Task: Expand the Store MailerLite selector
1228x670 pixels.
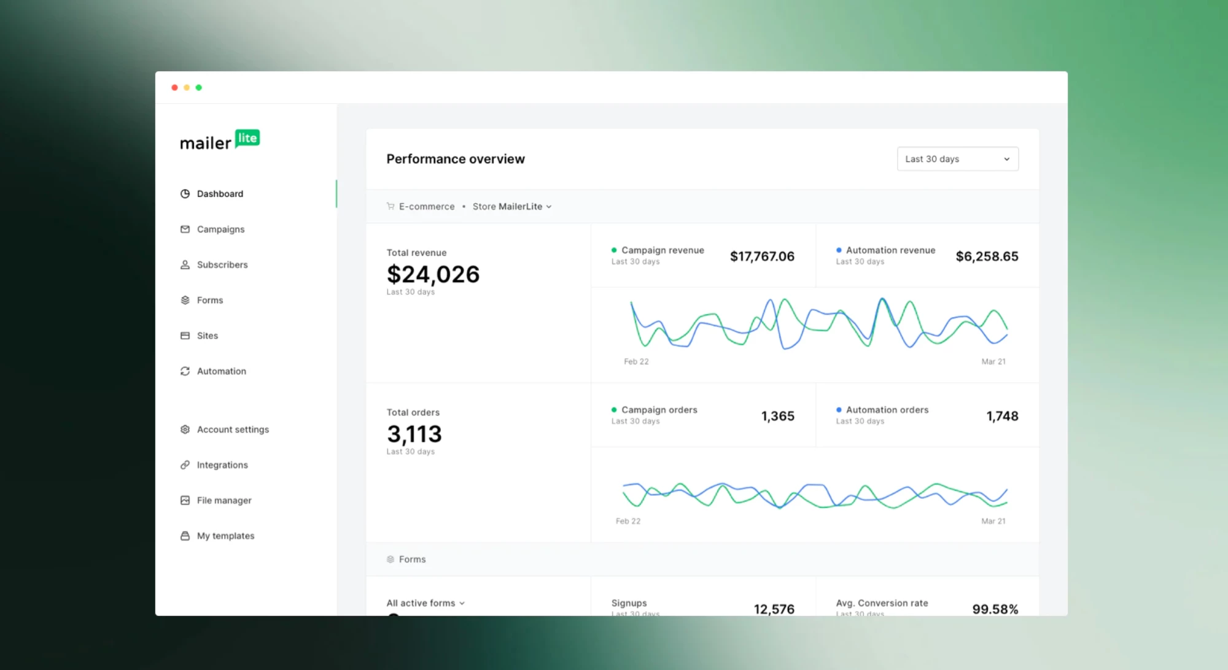Action: pos(511,207)
